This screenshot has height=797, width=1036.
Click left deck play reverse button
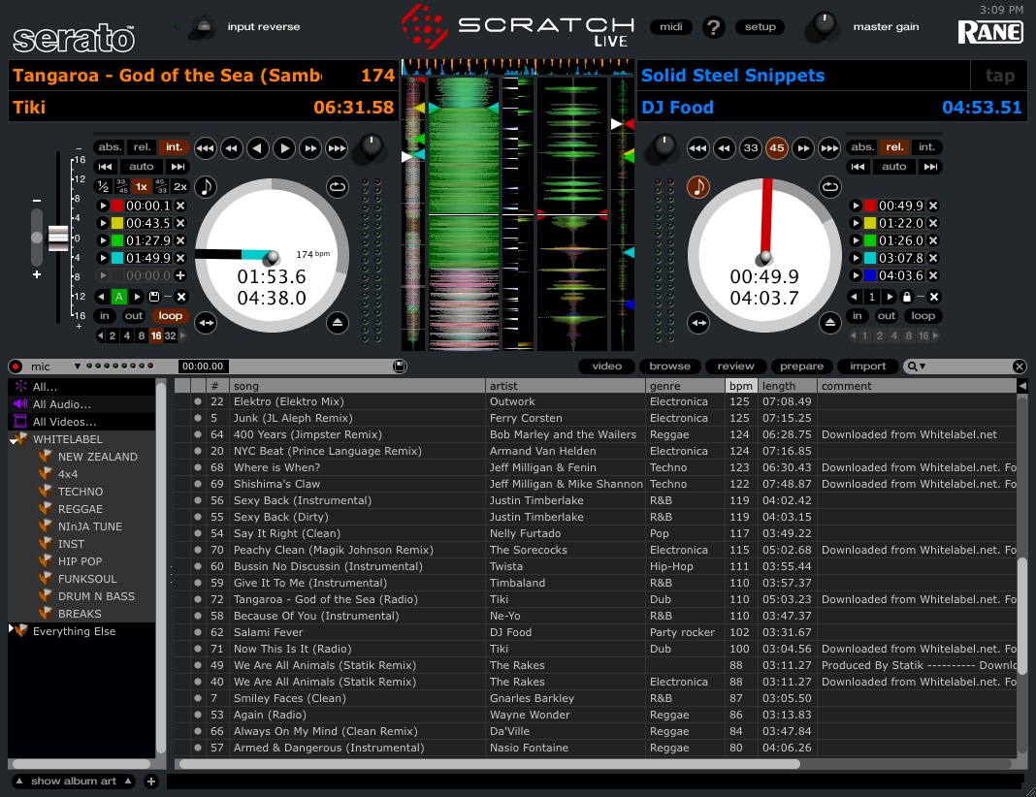click(x=258, y=148)
